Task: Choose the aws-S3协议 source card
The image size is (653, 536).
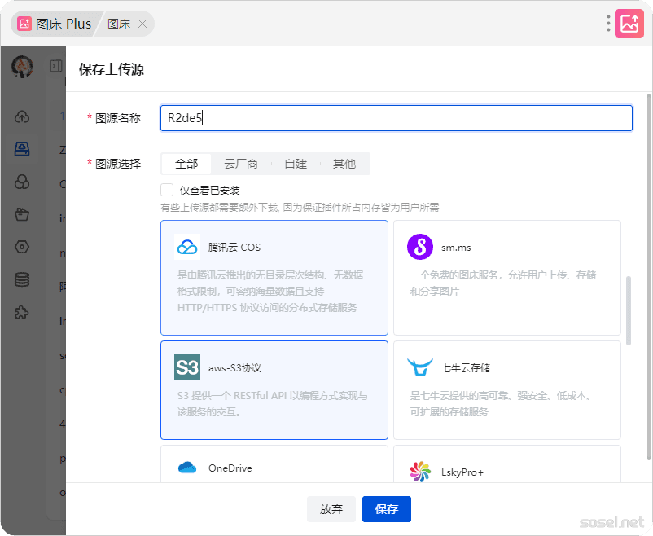Action: pyautogui.click(x=274, y=390)
